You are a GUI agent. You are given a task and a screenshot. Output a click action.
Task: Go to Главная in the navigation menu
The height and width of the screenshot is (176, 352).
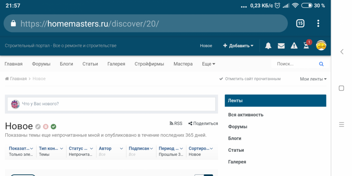tap(14, 64)
